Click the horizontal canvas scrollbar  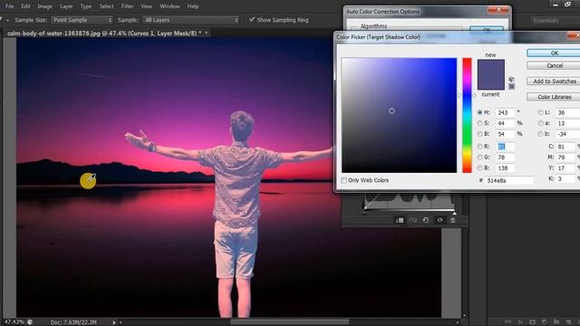point(290,322)
